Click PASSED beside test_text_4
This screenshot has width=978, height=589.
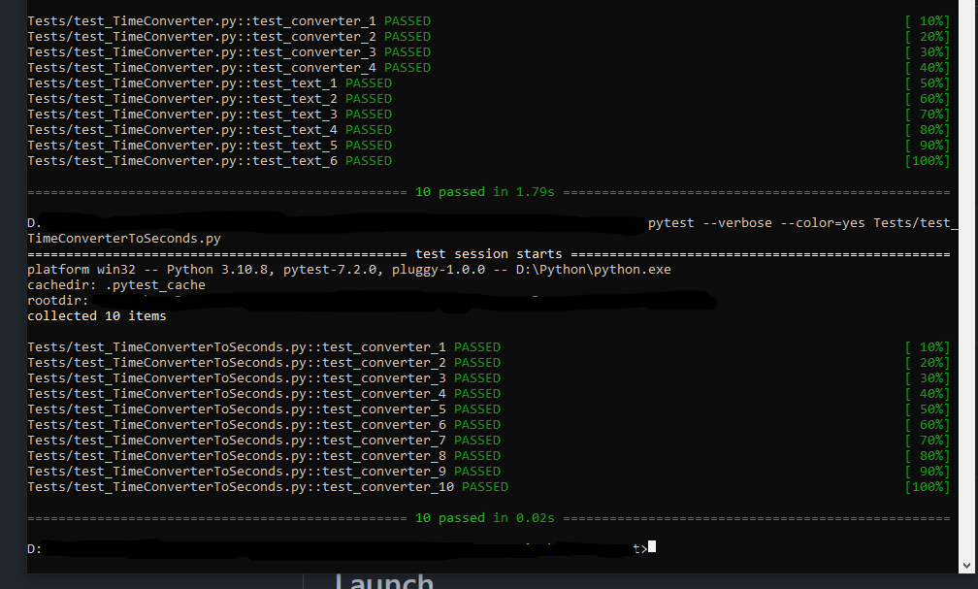[x=369, y=130]
